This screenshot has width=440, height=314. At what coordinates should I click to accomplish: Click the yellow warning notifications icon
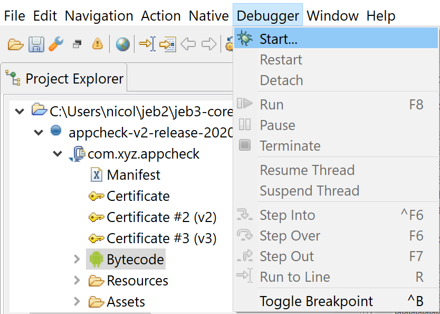click(98, 44)
